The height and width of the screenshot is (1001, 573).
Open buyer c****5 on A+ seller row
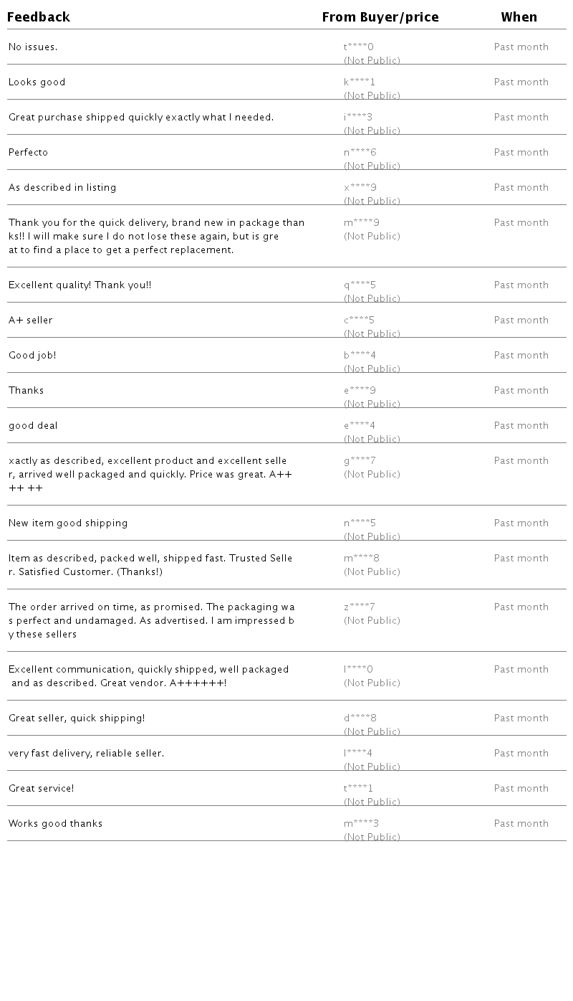(360, 321)
